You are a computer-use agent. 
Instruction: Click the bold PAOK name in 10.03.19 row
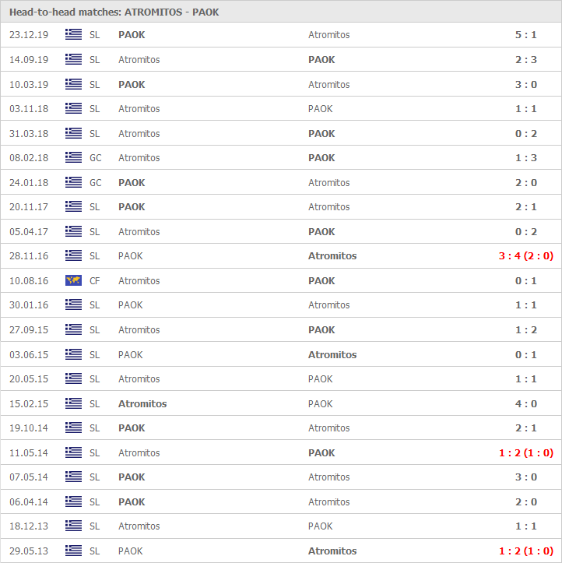point(132,84)
